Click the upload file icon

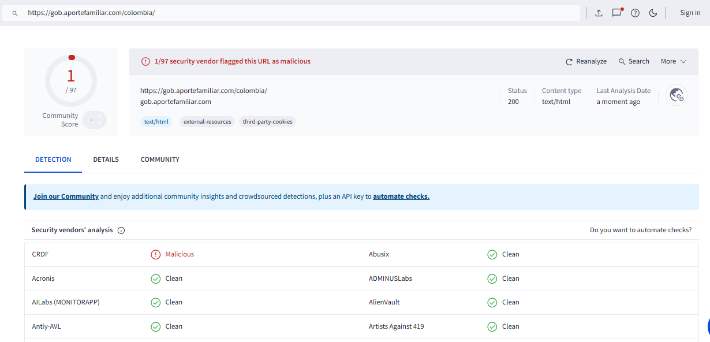(599, 13)
